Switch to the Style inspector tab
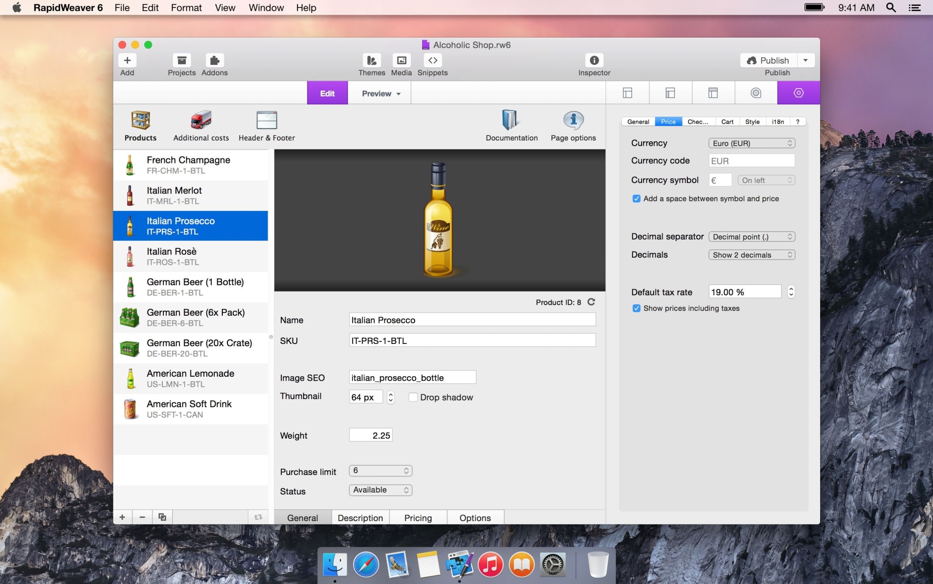The height and width of the screenshot is (584, 933). pos(753,122)
